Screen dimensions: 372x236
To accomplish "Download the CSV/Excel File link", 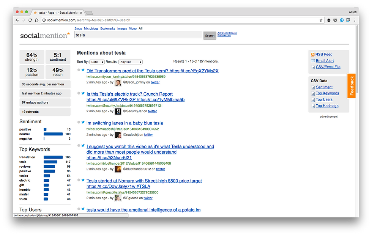I will pos(328,67).
